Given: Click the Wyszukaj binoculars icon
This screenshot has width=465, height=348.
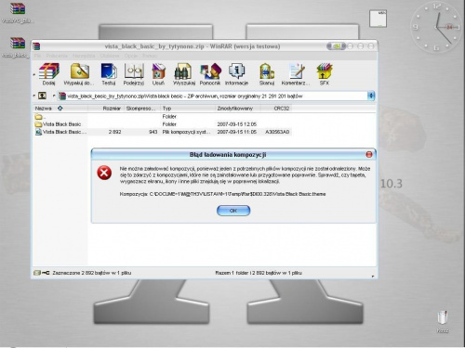Looking at the screenshot, I should coord(184,74).
